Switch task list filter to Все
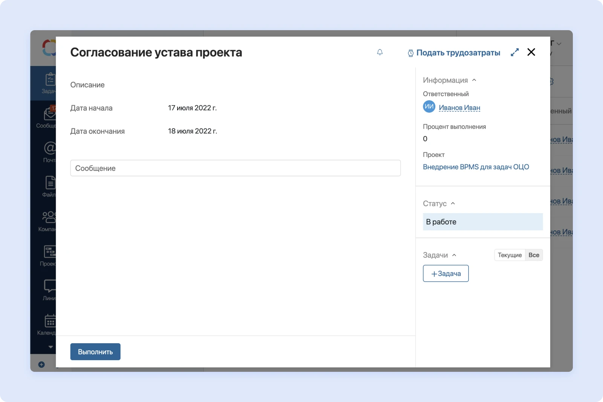 534,255
